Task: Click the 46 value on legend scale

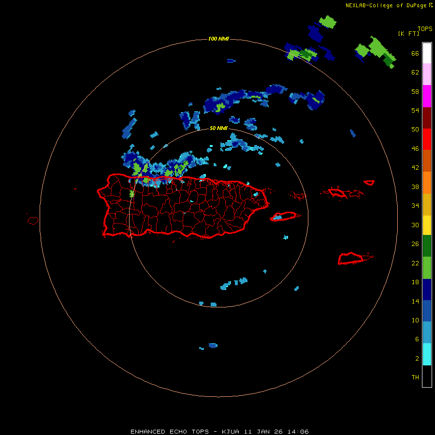Action: pyautogui.click(x=415, y=149)
